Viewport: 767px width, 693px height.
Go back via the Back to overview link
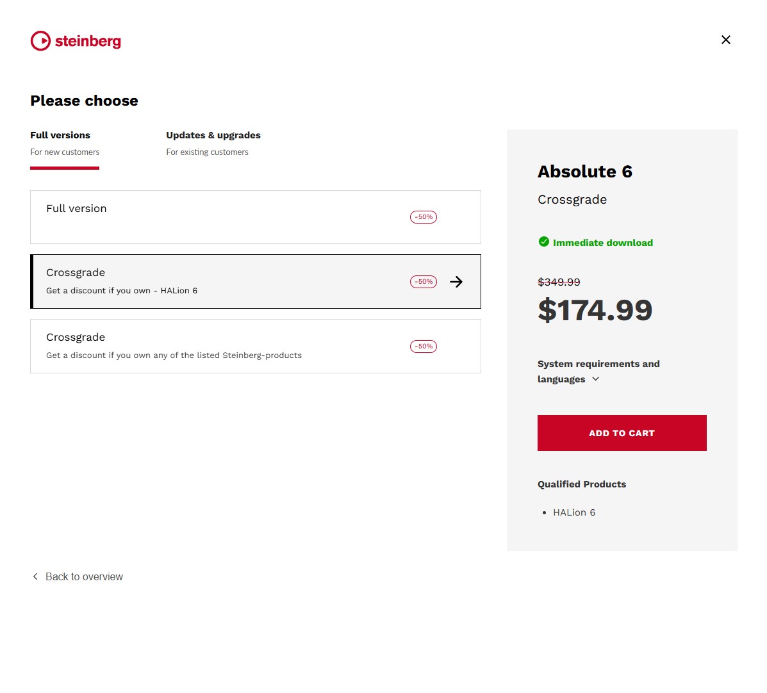coord(84,576)
